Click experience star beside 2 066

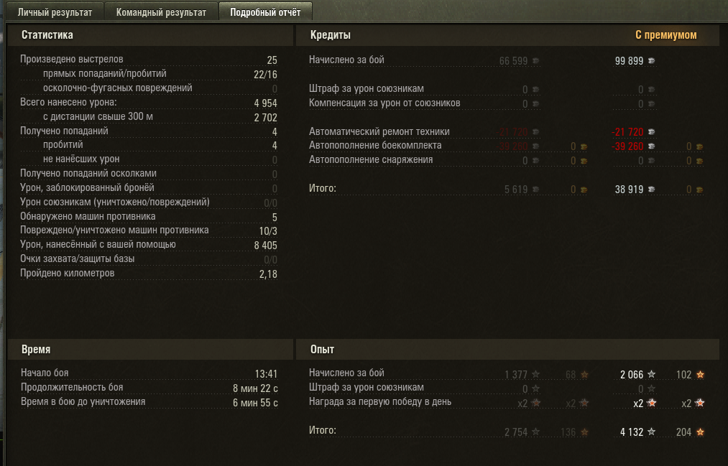651,374
